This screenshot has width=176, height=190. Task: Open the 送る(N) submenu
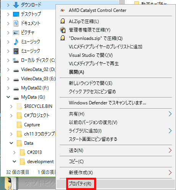tap(116, 150)
